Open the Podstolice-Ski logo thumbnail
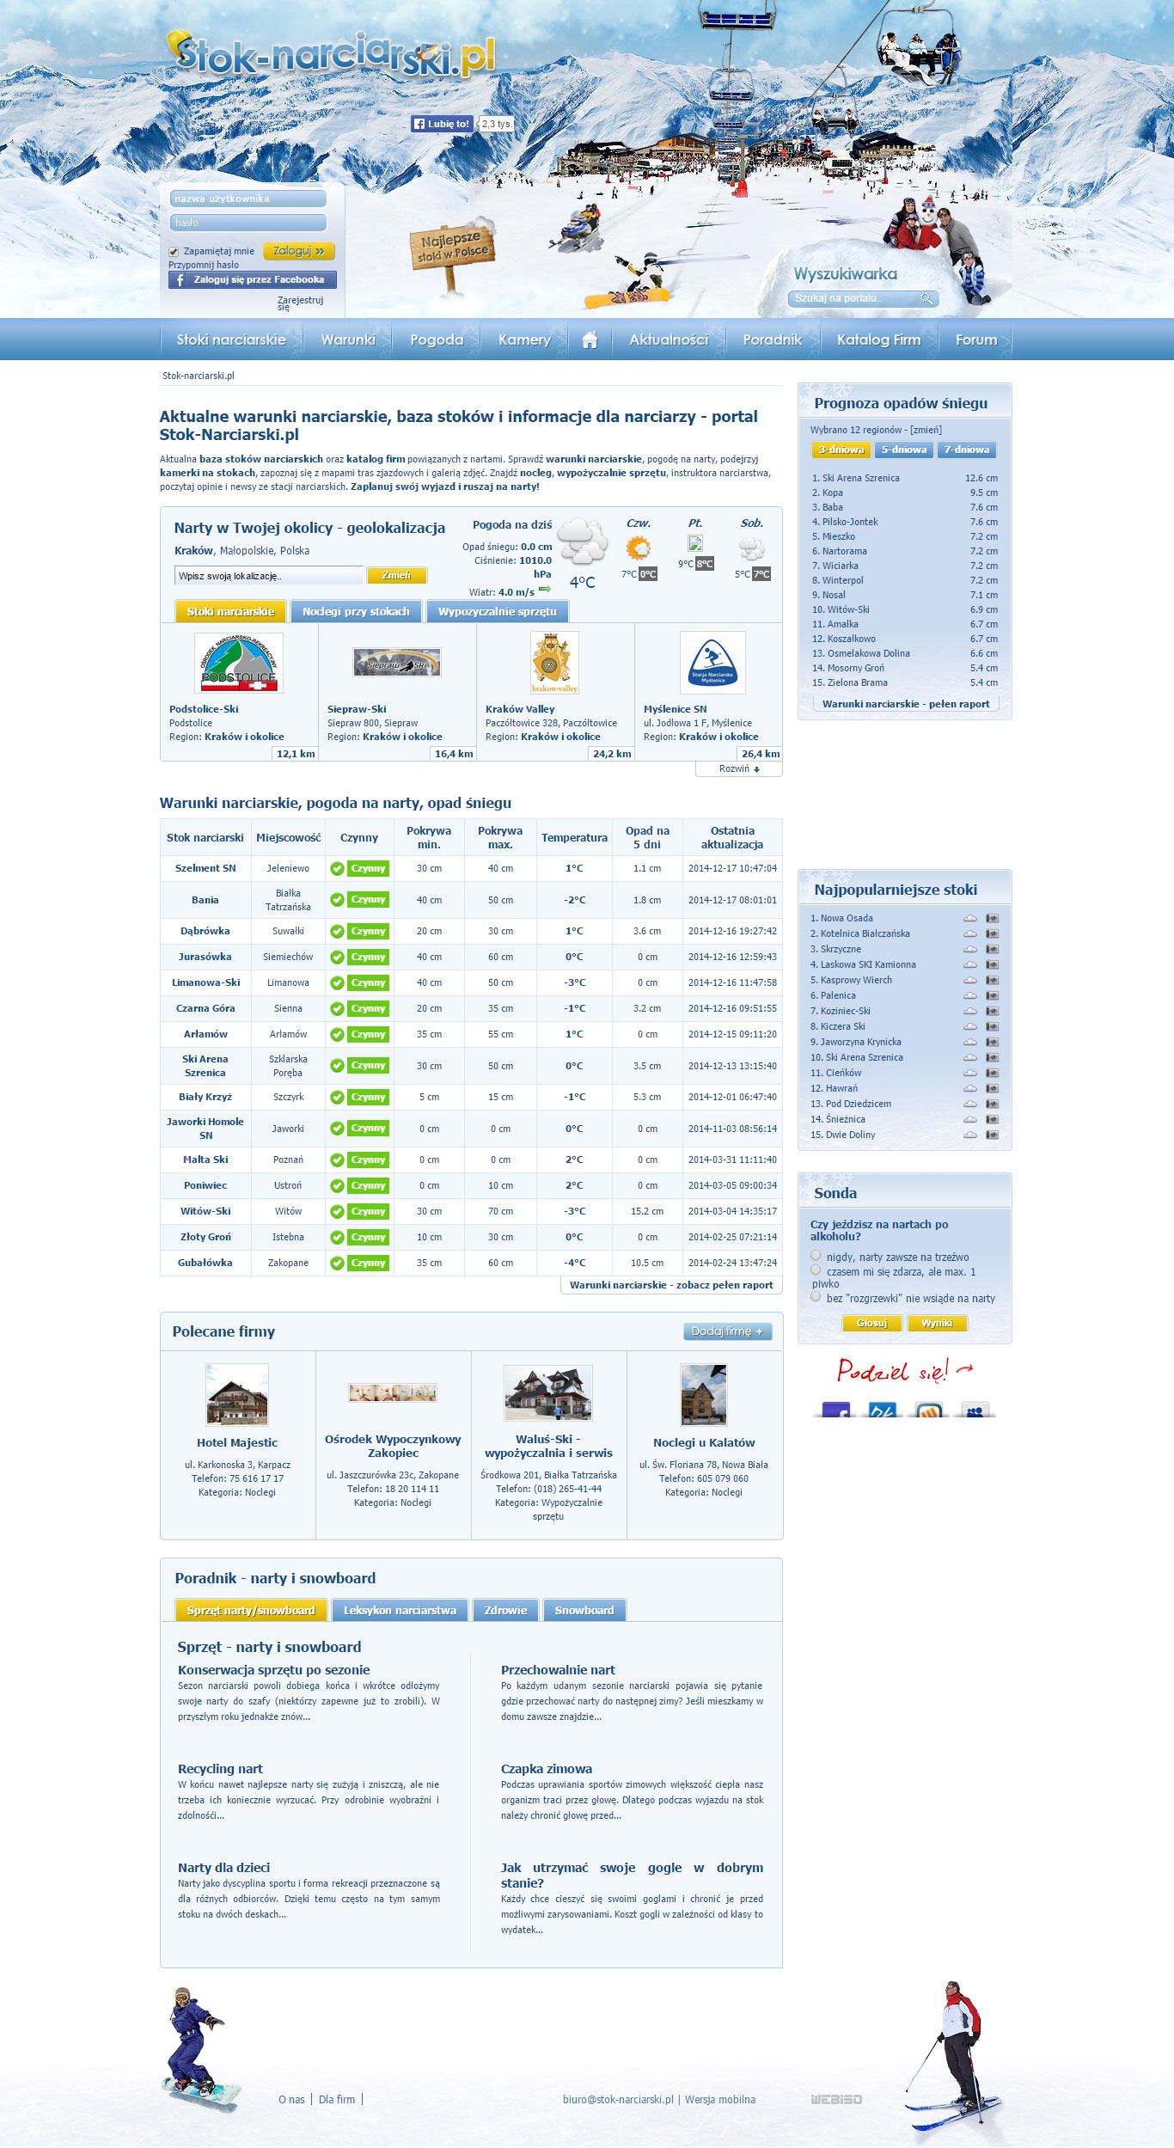 238,663
